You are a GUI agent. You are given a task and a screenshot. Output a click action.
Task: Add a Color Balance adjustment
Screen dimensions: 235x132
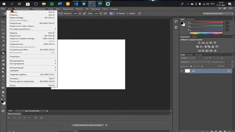tap(201, 47)
